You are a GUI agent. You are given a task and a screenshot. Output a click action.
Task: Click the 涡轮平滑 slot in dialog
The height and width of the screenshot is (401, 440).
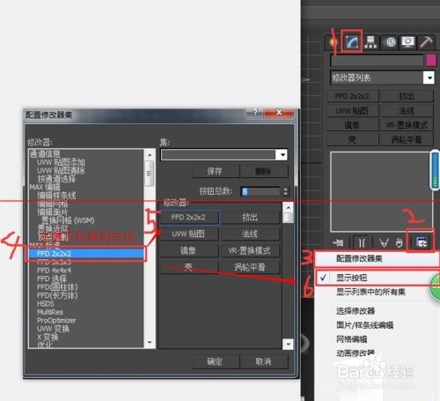[x=250, y=267]
